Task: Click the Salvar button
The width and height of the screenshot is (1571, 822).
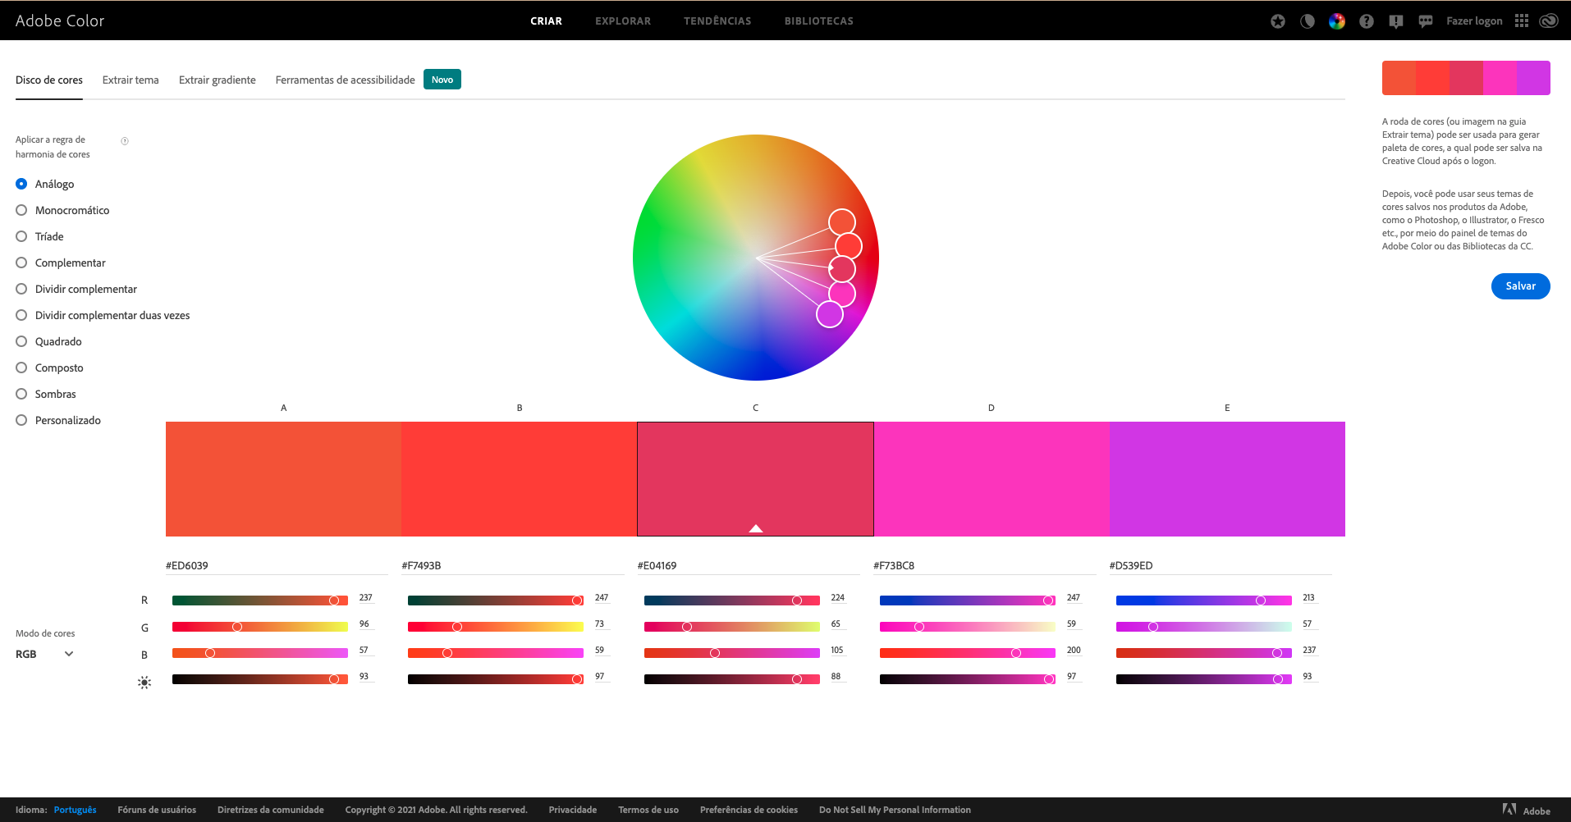Action: tap(1519, 285)
